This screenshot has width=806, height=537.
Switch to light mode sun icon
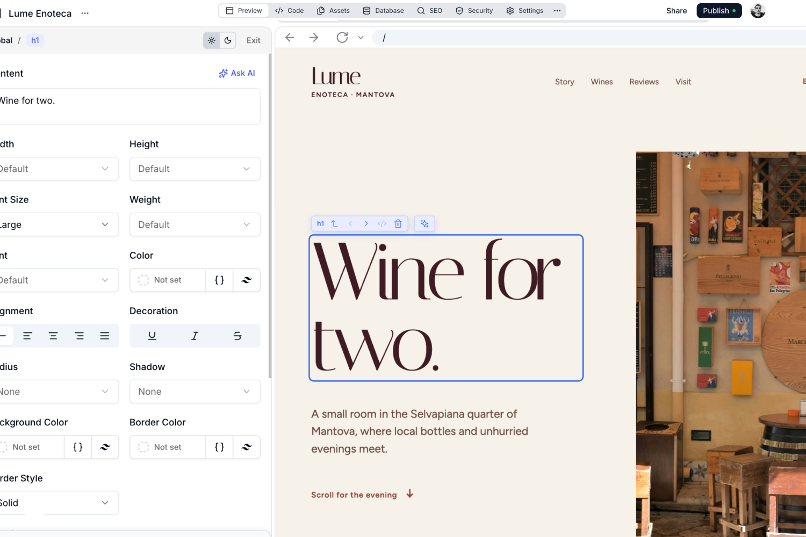pos(212,40)
